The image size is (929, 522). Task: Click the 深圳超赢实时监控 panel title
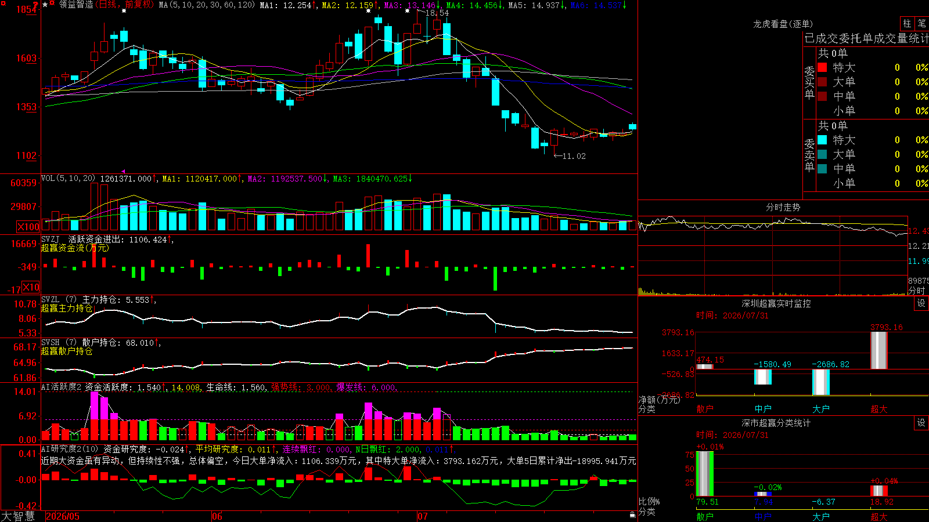point(776,303)
